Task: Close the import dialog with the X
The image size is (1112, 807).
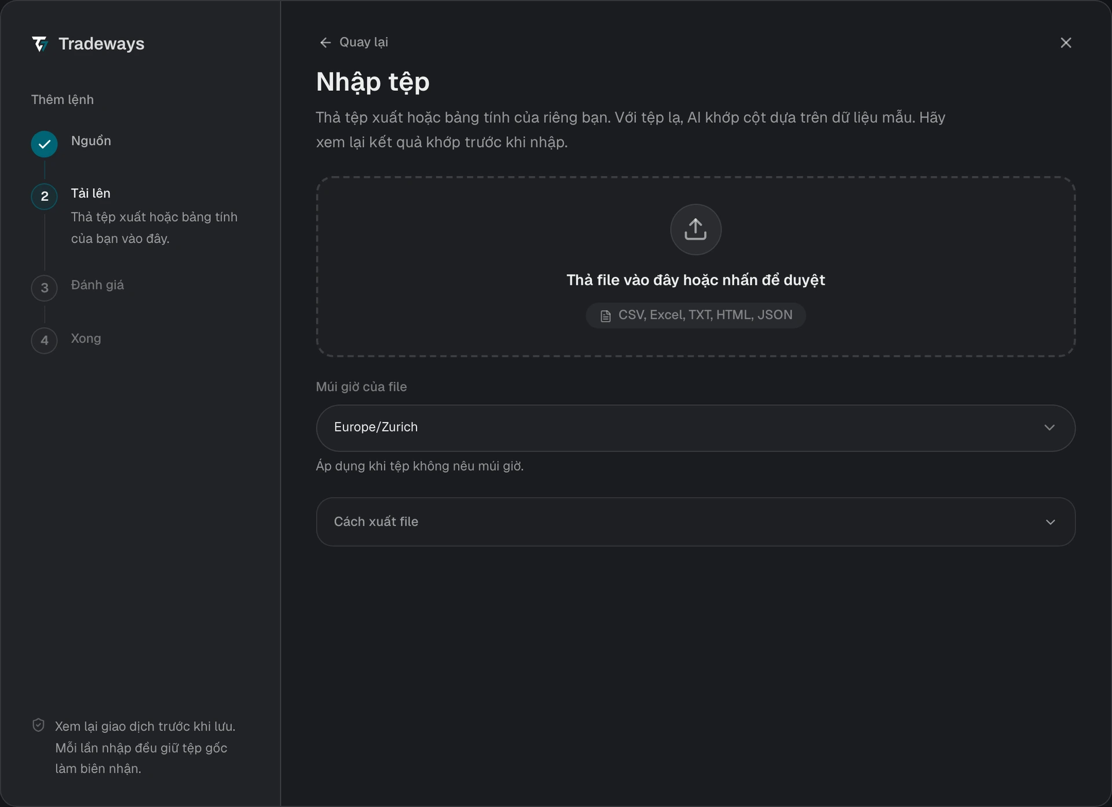Action: (x=1066, y=43)
